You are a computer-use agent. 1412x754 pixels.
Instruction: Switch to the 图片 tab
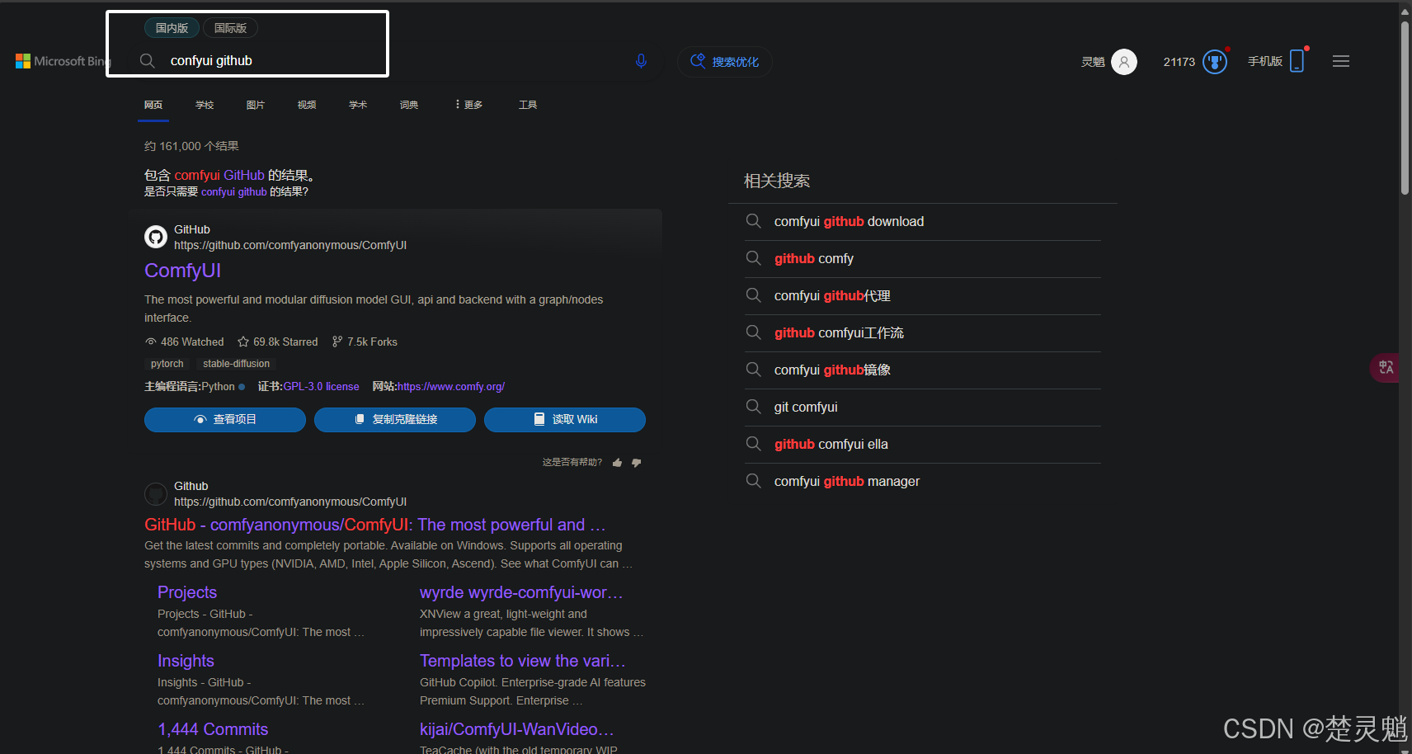256,105
